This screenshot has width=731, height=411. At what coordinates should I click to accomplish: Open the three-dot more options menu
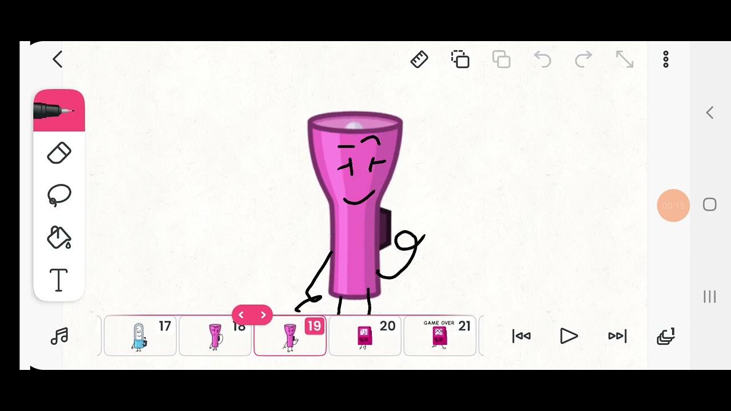[x=666, y=59]
